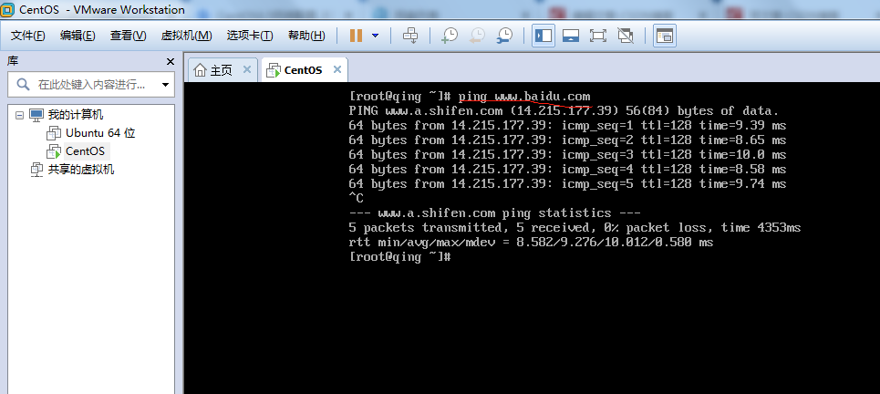
Task: Select 我的计算机 in the library tree
Action: point(76,115)
